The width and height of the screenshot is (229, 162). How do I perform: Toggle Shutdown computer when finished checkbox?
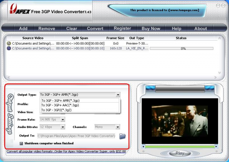click(x=21, y=143)
